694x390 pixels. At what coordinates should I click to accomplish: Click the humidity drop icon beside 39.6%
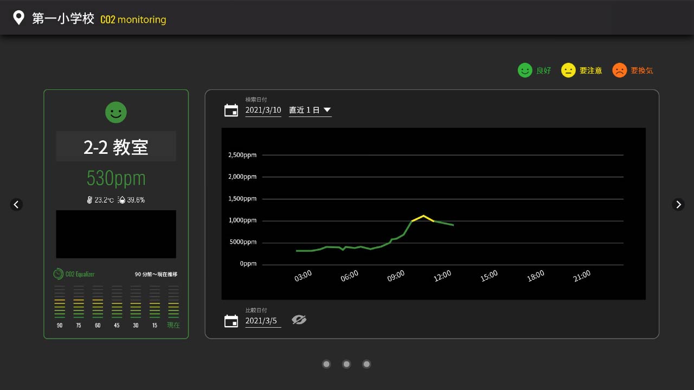point(121,200)
